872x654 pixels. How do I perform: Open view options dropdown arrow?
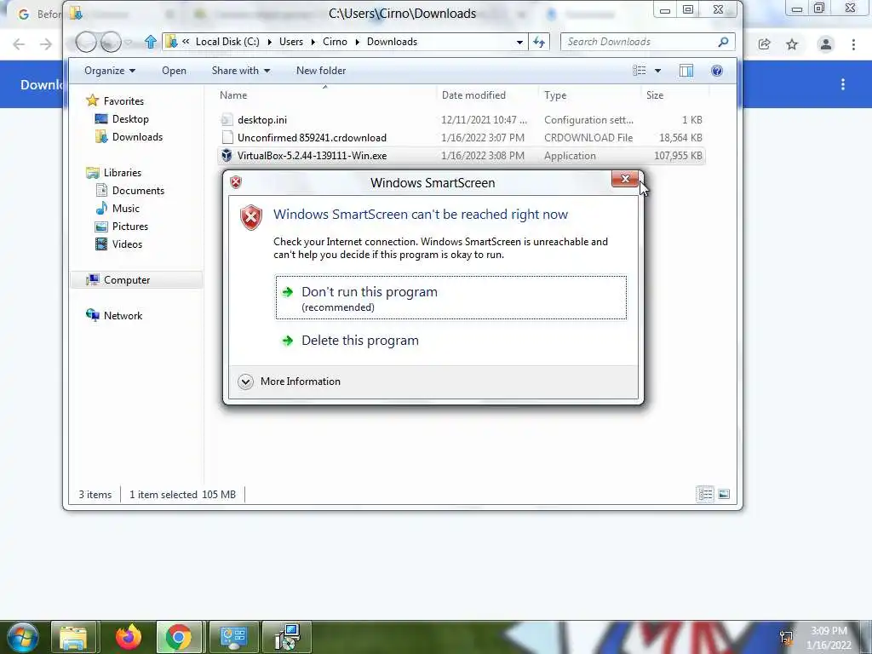point(658,71)
